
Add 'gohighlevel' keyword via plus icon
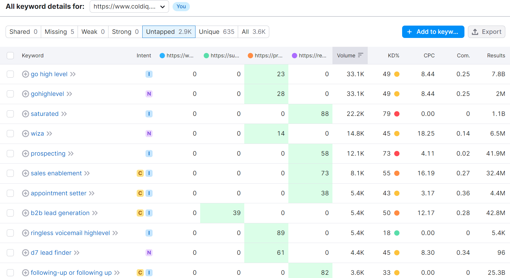(x=26, y=94)
